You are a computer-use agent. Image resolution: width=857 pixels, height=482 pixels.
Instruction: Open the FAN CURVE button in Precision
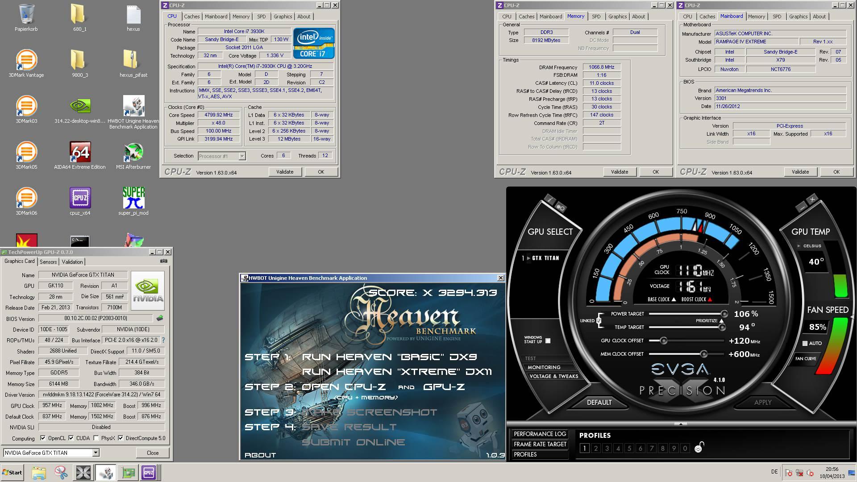(806, 358)
